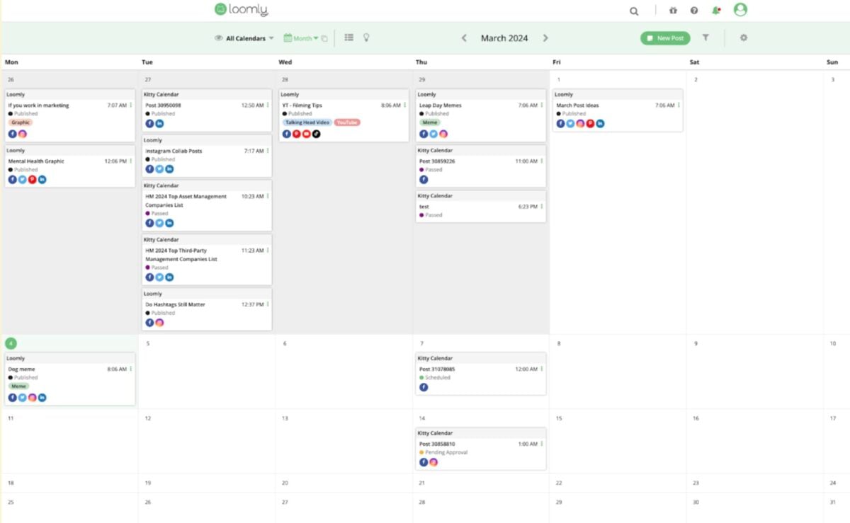The width and height of the screenshot is (850, 523).
Task: Click the gift icon in header
Action: click(673, 11)
